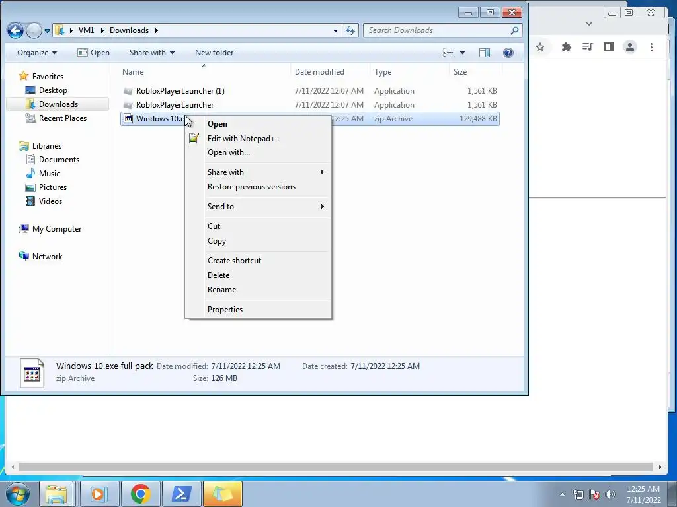Refresh the Downloads folder view
This screenshot has width=677, height=507.
pyautogui.click(x=350, y=30)
